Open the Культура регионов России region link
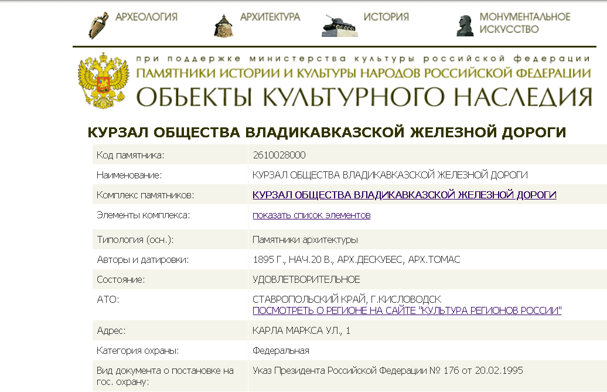The width and height of the screenshot is (607, 392). 407,310
